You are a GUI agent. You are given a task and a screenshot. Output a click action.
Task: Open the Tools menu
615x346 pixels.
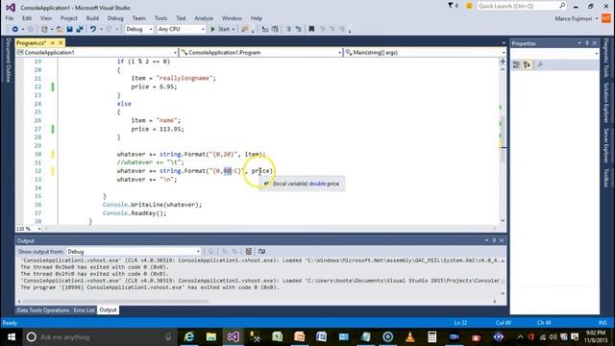[x=160, y=18]
